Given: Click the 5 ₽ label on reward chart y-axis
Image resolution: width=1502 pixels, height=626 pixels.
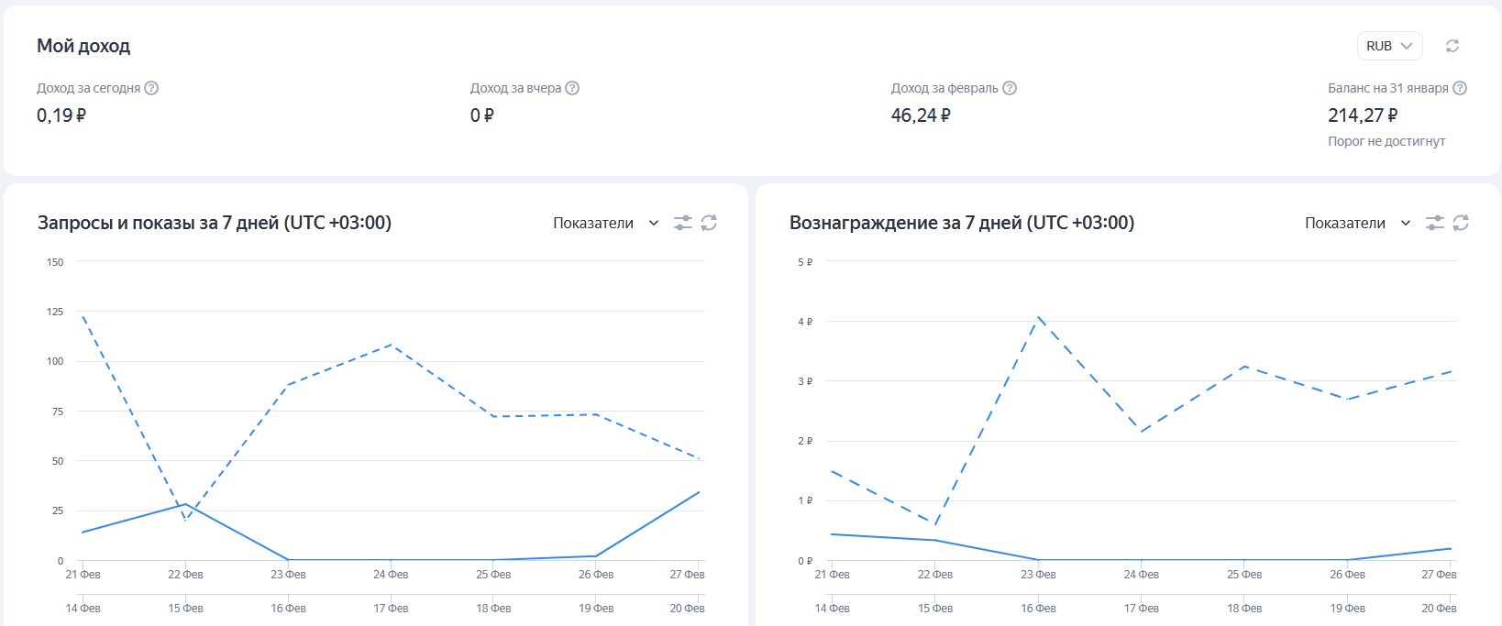Looking at the screenshot, I should (805, 262).
